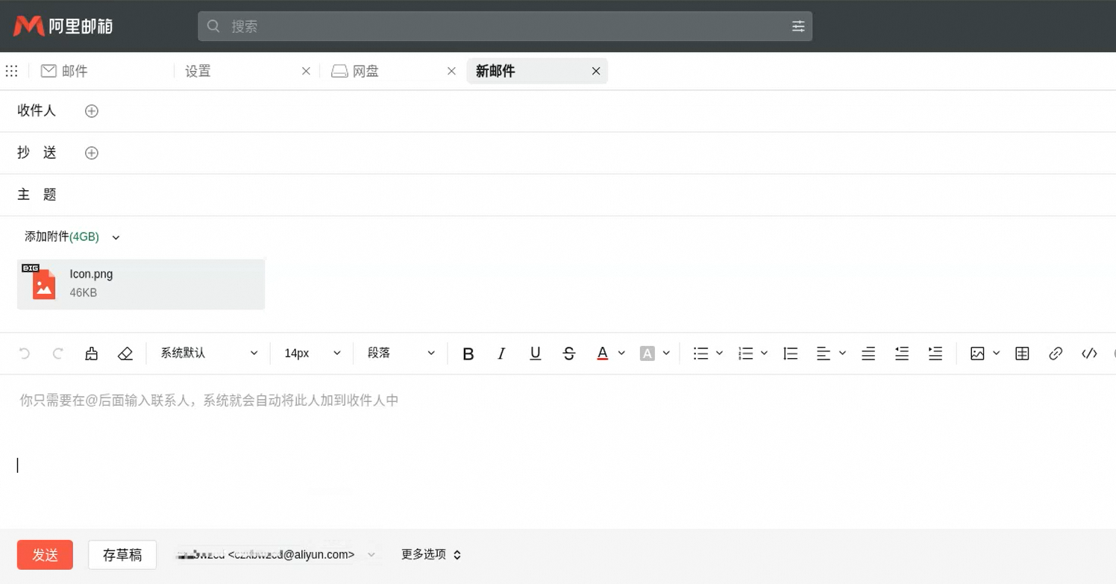
Task: Pick font color with the red-underlined A
Action: point(603,354)
